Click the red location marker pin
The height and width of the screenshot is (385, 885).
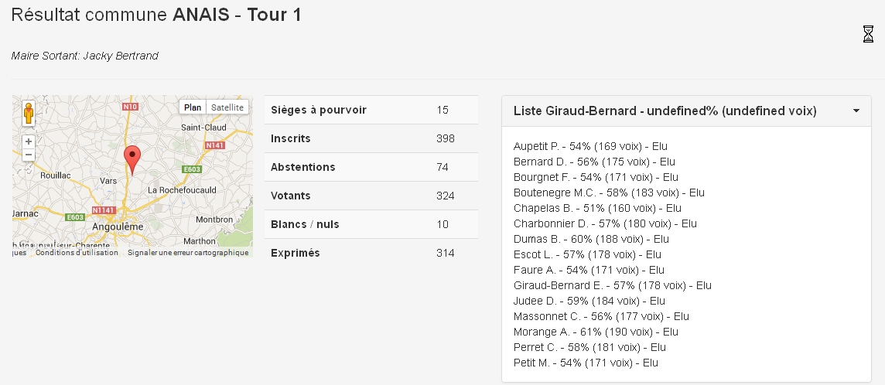(132, 158)
